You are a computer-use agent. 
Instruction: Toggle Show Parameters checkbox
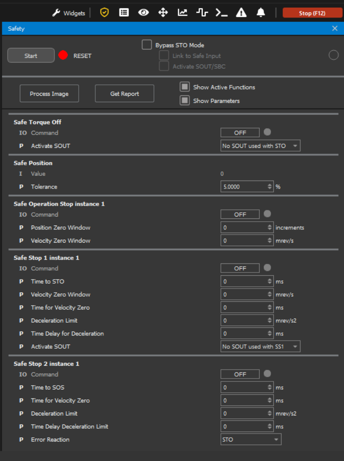tap(185, 100)
